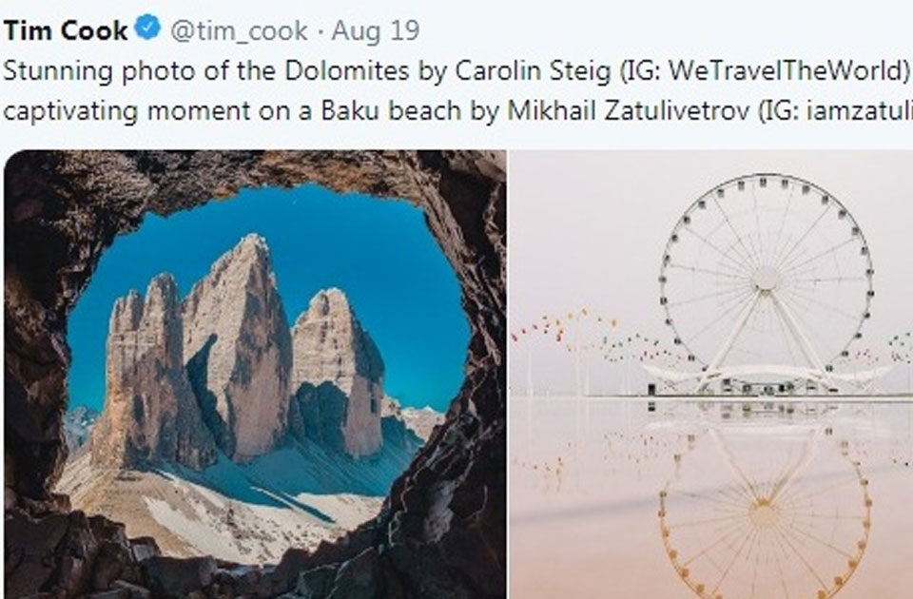
Task: Click the name Carolin Steig in tweet
Action: tap(533, 71)
